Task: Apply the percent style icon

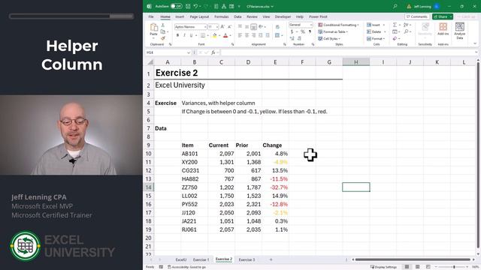Action: click(x=303, y=31)
